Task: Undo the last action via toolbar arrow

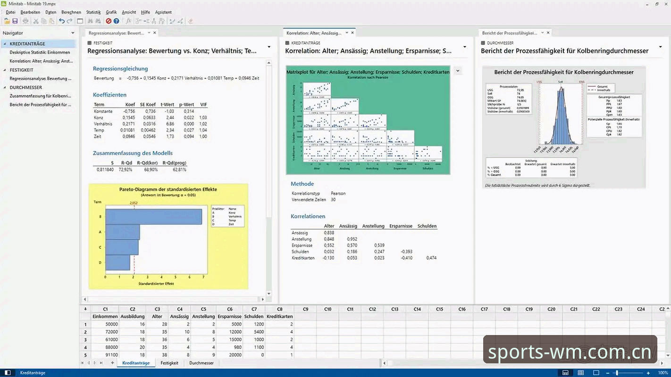Action: (62, 21)
